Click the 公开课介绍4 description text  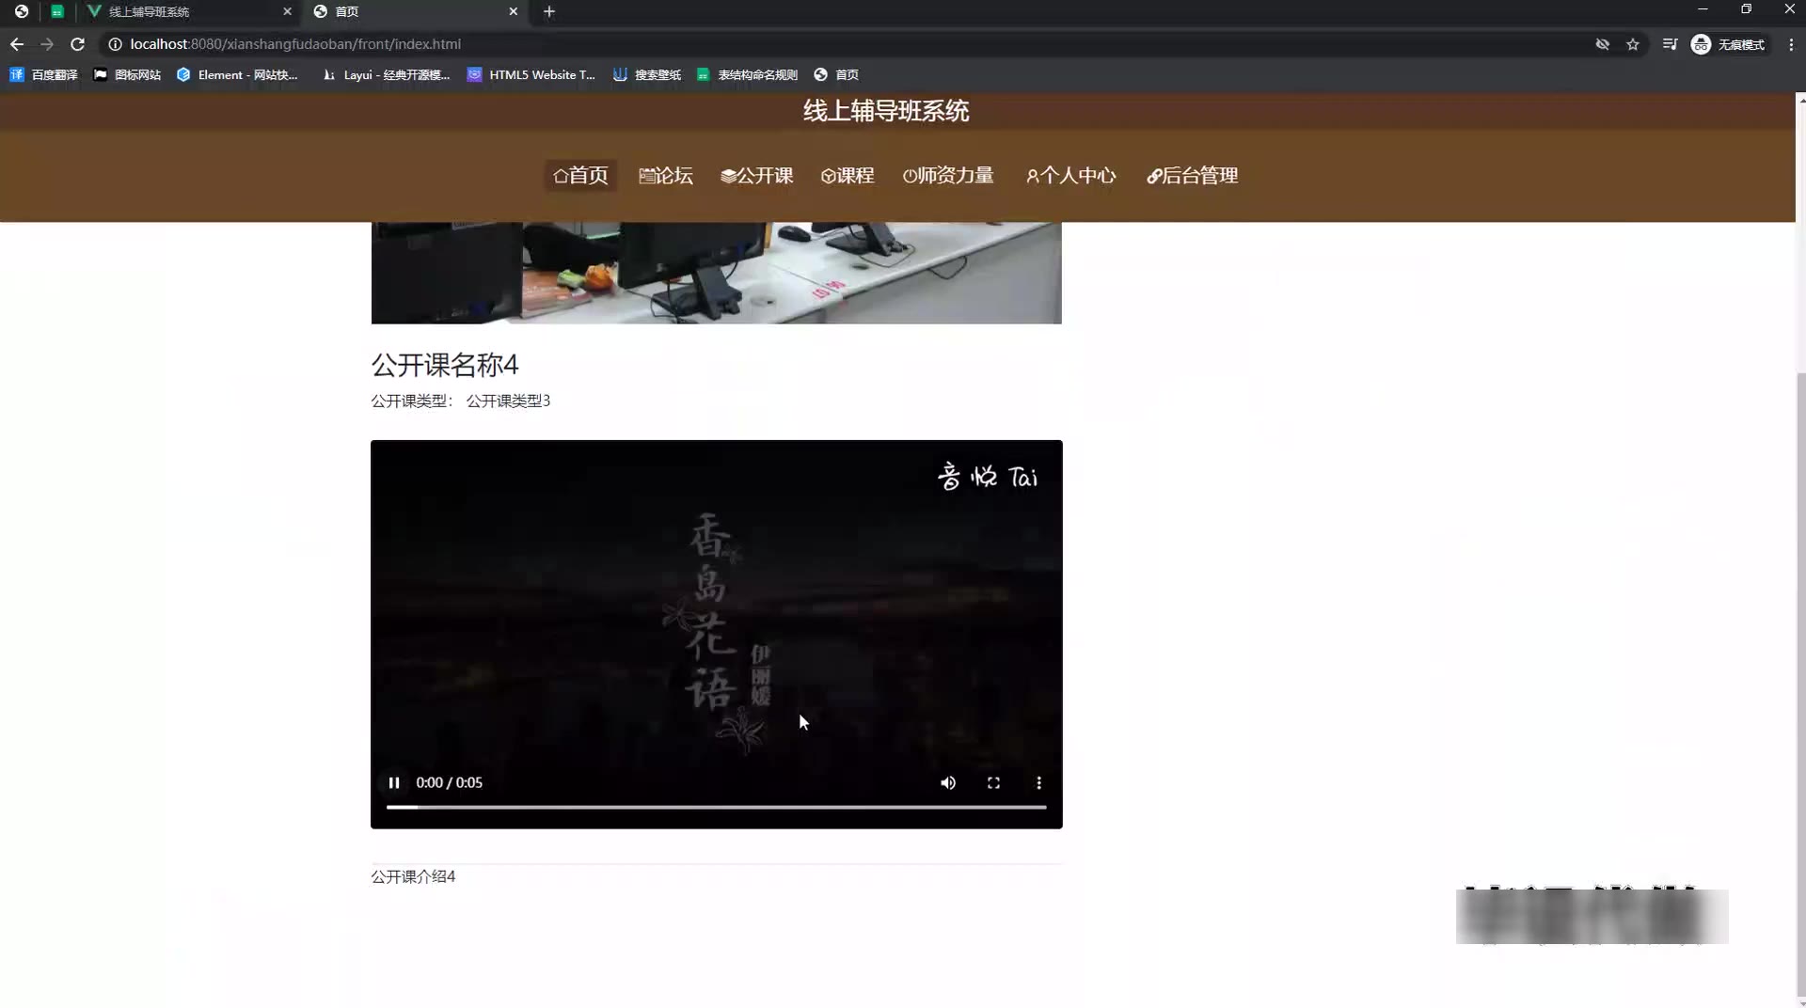413,876
